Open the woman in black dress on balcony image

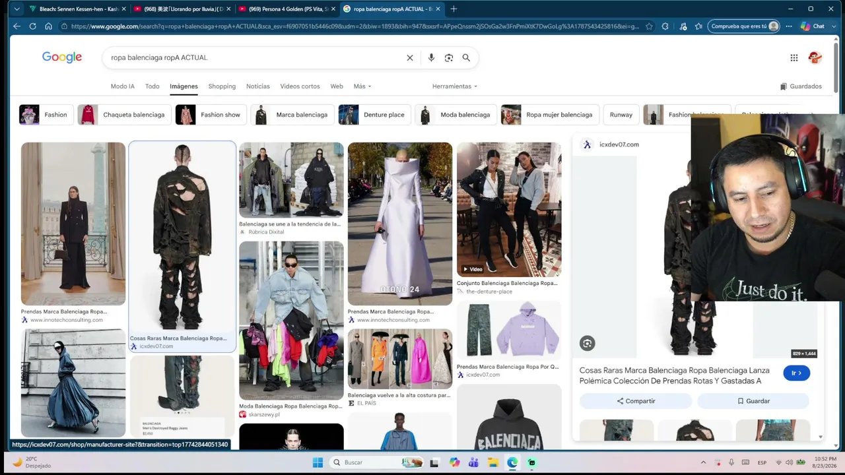point(73,224)
